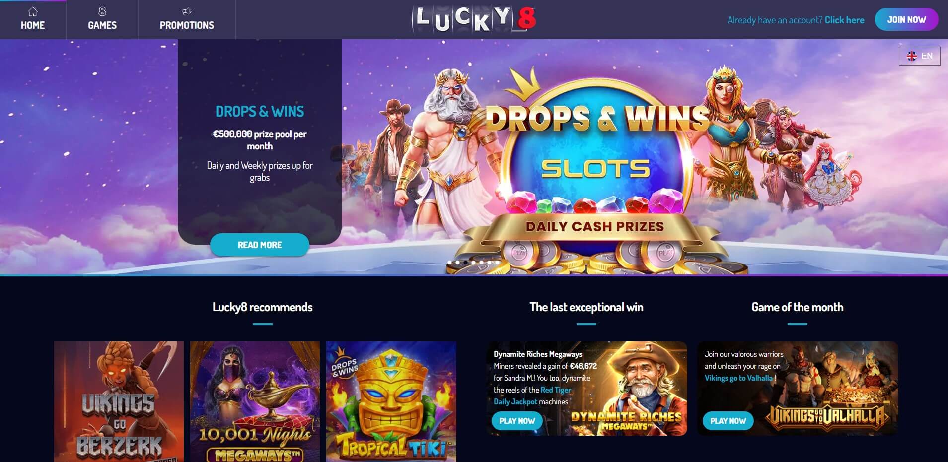Open the Tropical Tiki game thumbnail
The height and width of the screenshot is (462, 948).
(x=391, y=401)
